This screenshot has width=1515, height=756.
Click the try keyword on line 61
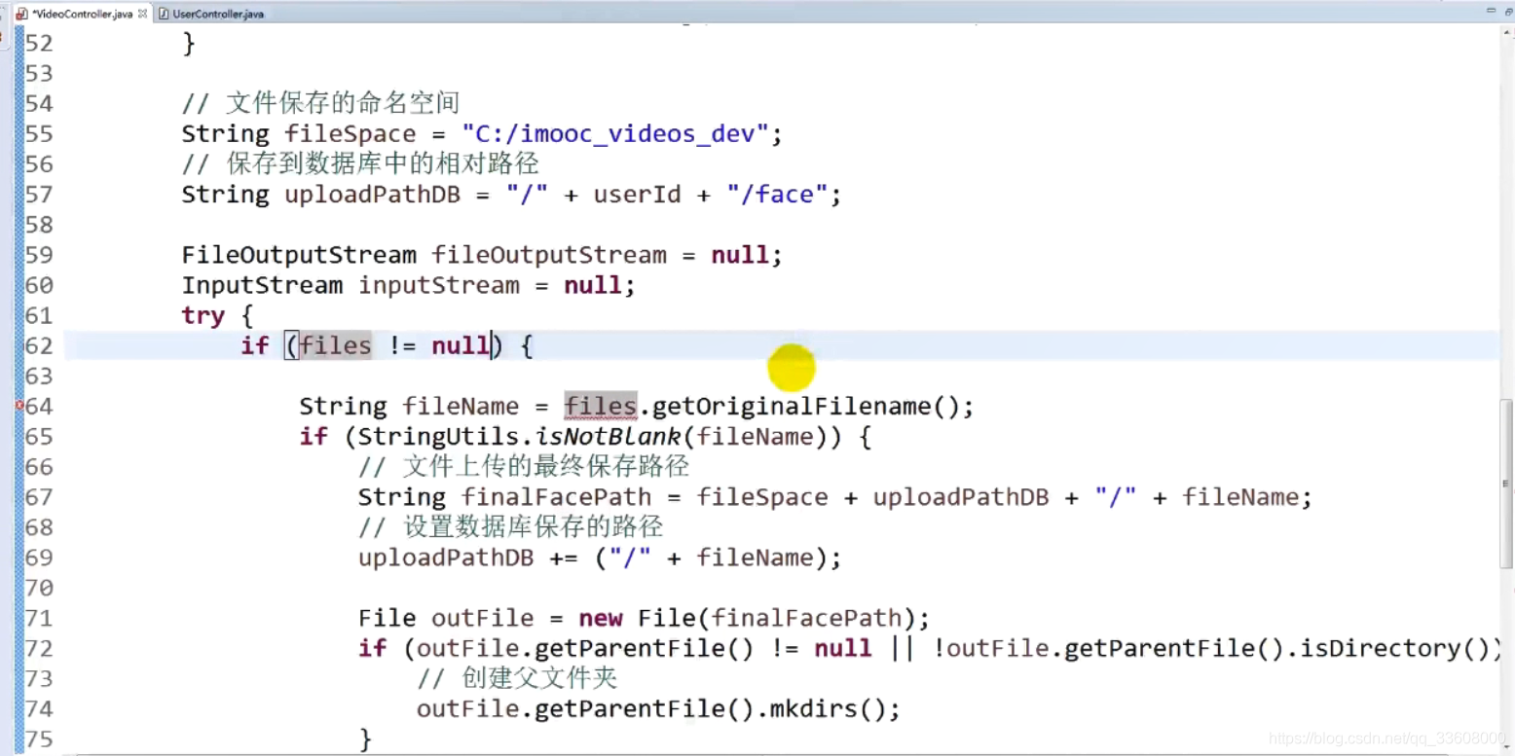(x=203, y=316)
